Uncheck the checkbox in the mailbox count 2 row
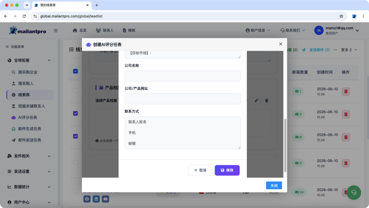Viewport: 369px width, 208px height. tap(75, 113)
